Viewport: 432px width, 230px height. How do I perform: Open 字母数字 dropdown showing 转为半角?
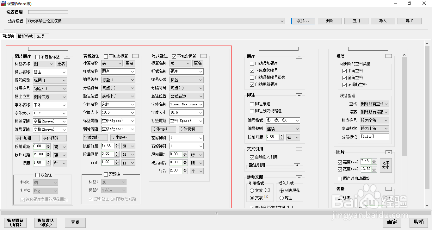(x=374, y=128)
